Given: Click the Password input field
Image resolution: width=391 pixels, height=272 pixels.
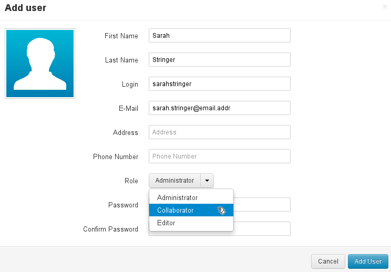Looking at the screenshot, I should pyautogui.click(x=262, y=205).
